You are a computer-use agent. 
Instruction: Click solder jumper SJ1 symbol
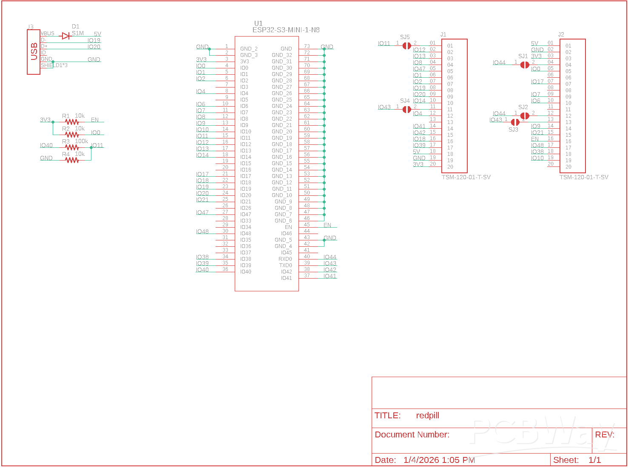(x=525, y=65)
